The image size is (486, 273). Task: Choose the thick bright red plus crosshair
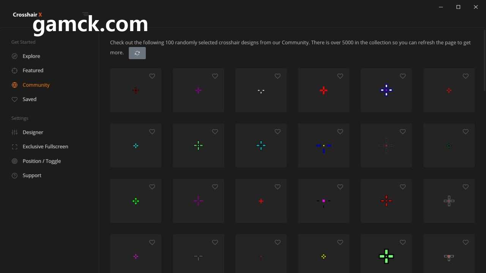coord(323,90)
